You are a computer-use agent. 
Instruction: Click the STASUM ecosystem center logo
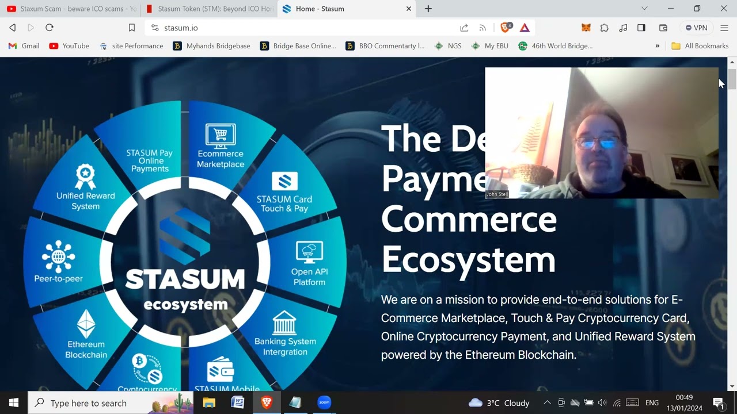pyautogui.click(x=185, y=262)
